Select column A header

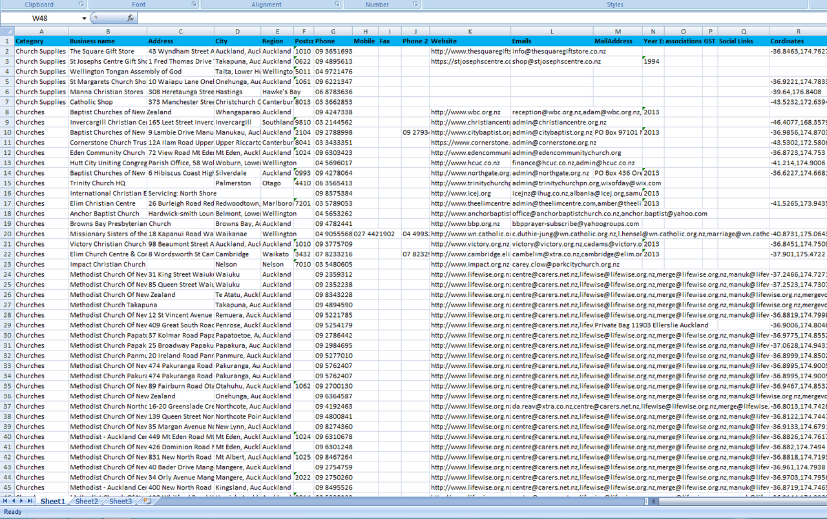pos(41,31)
